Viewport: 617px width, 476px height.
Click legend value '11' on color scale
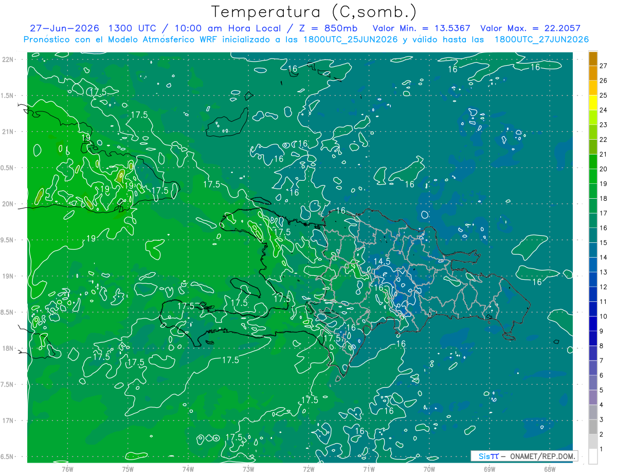click(604, 301)
